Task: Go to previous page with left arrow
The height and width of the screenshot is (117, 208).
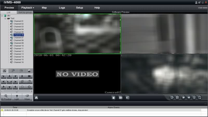Action: pos(183,98)
